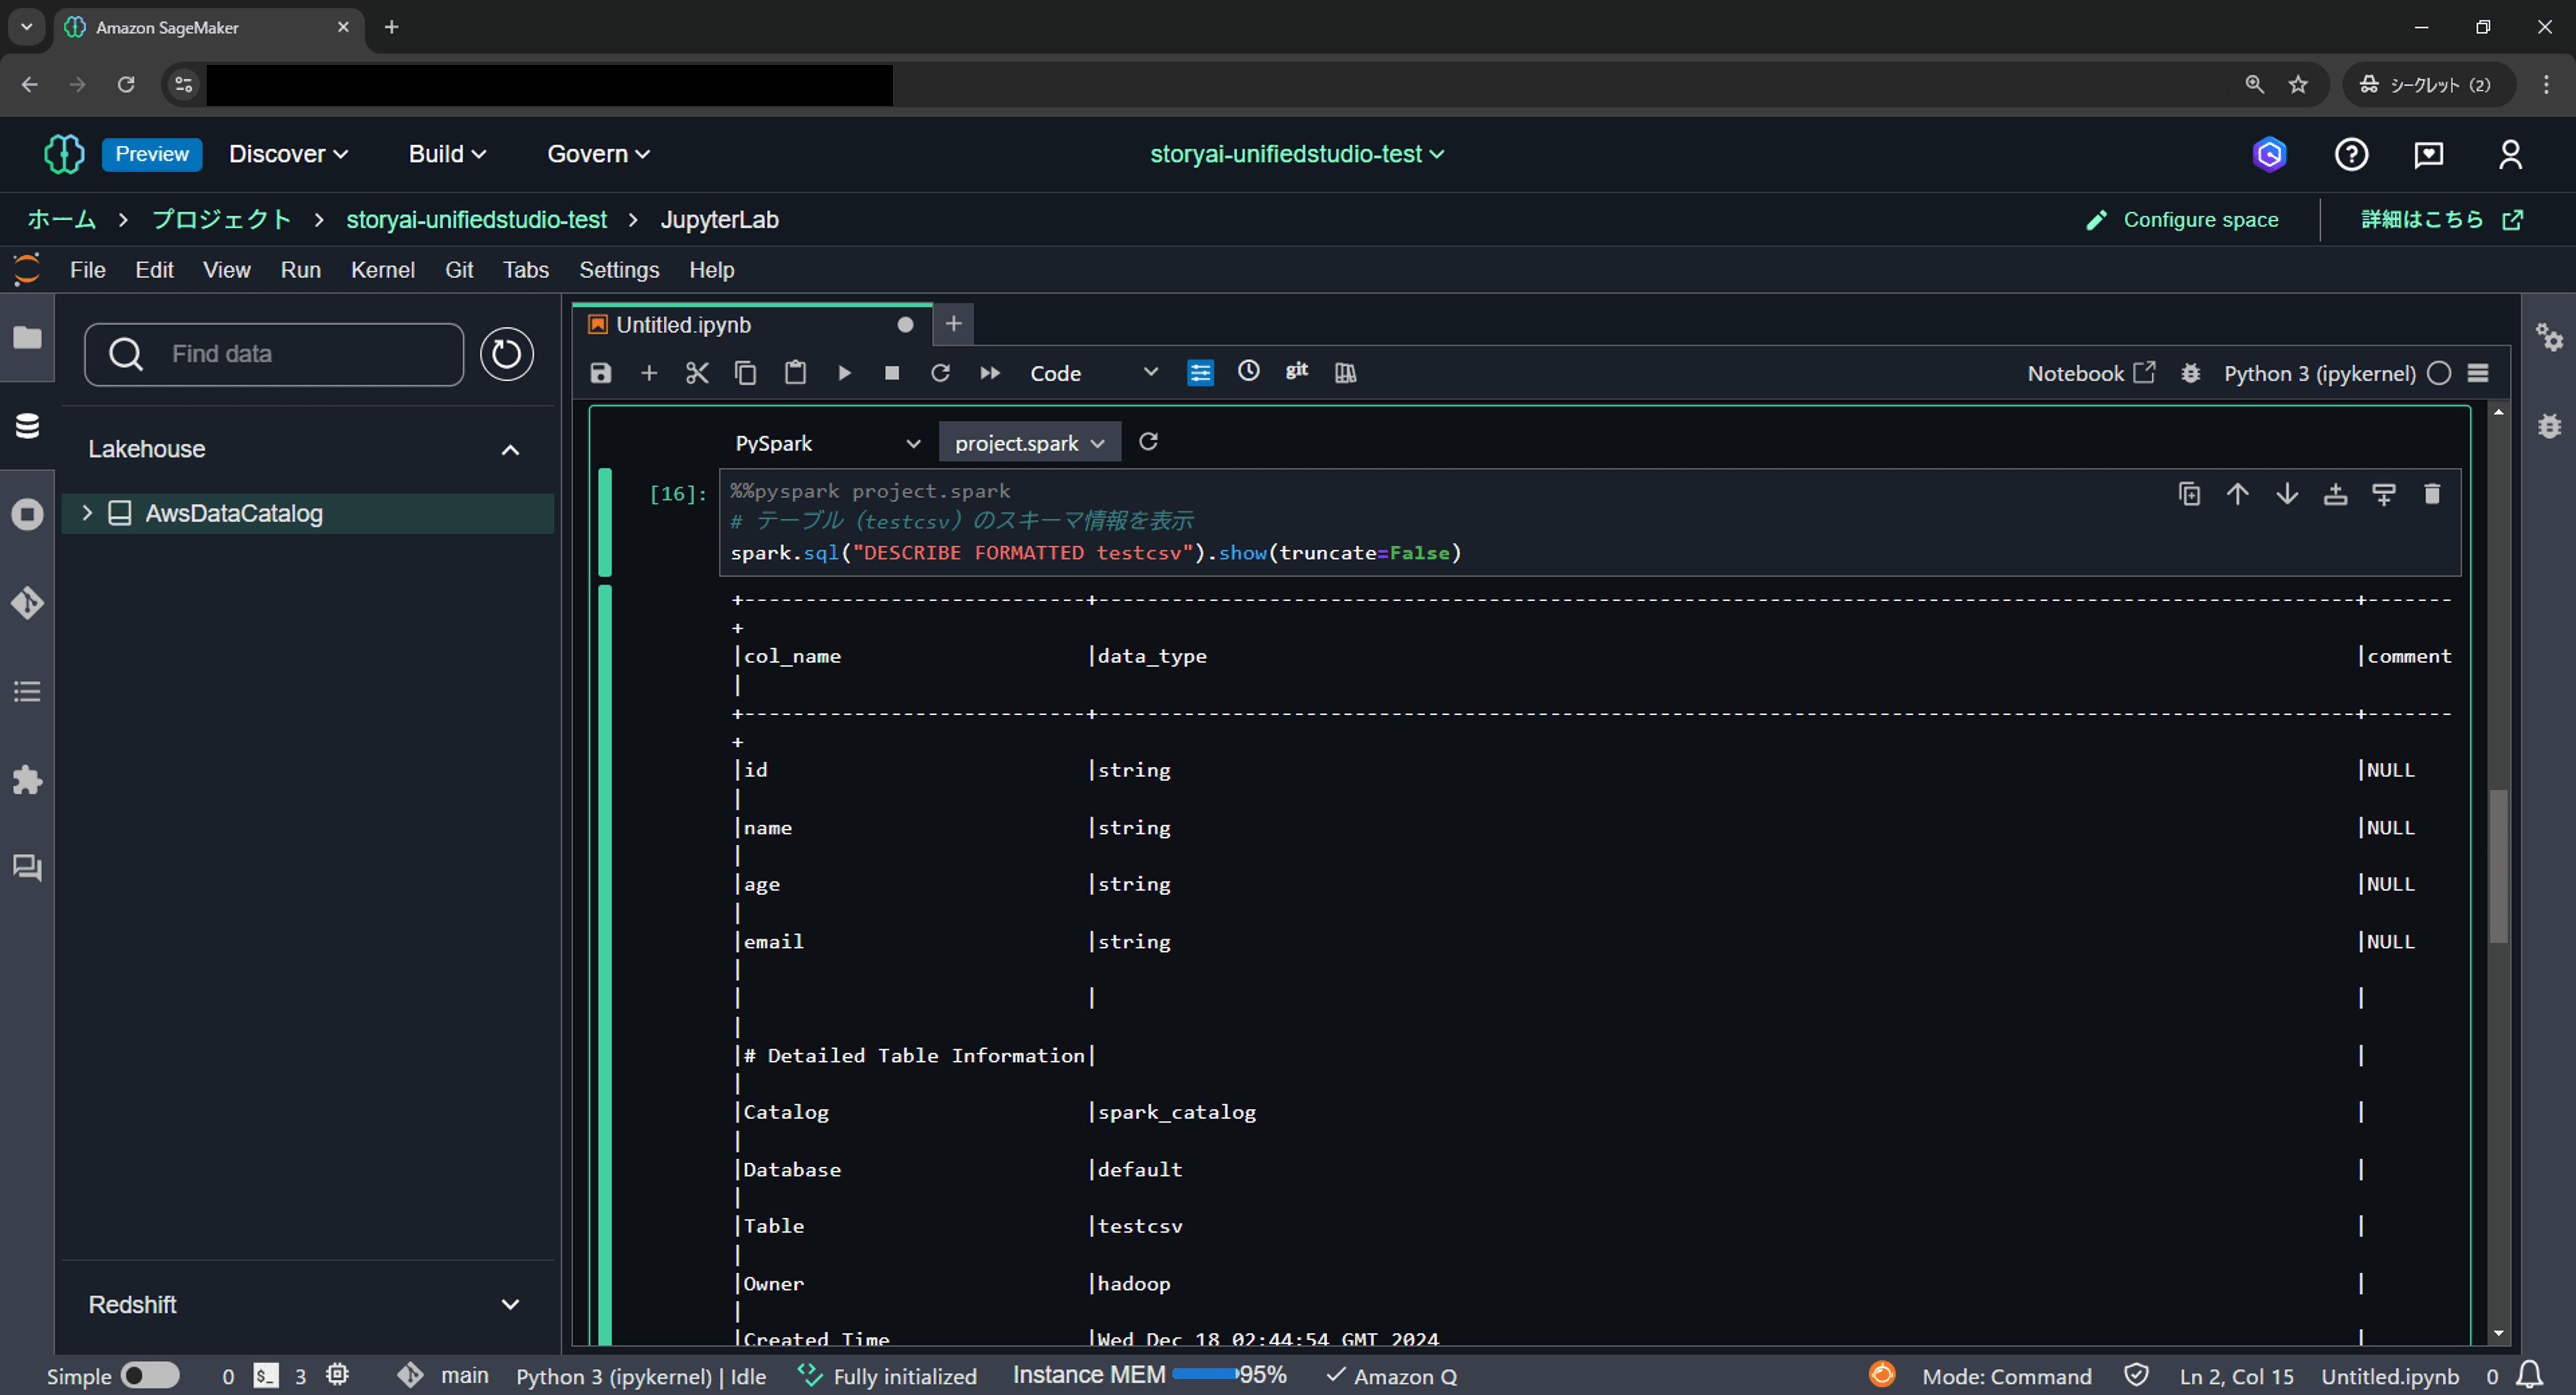The height and width of the screenshot is (1395, 2576).
Task: Open the Discover menu
Action: (x=288, y=154)
